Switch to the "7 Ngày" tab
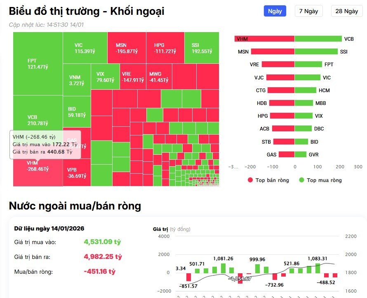The width and height of the screenshot is (367, 298). 308,11
